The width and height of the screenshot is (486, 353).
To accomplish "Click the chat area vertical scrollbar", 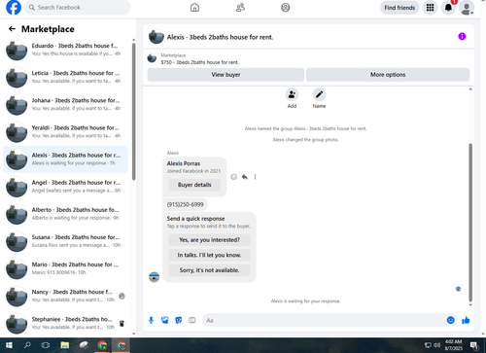I will pos(470,223).
